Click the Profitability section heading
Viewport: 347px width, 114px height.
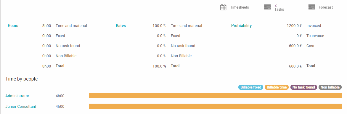241,26
